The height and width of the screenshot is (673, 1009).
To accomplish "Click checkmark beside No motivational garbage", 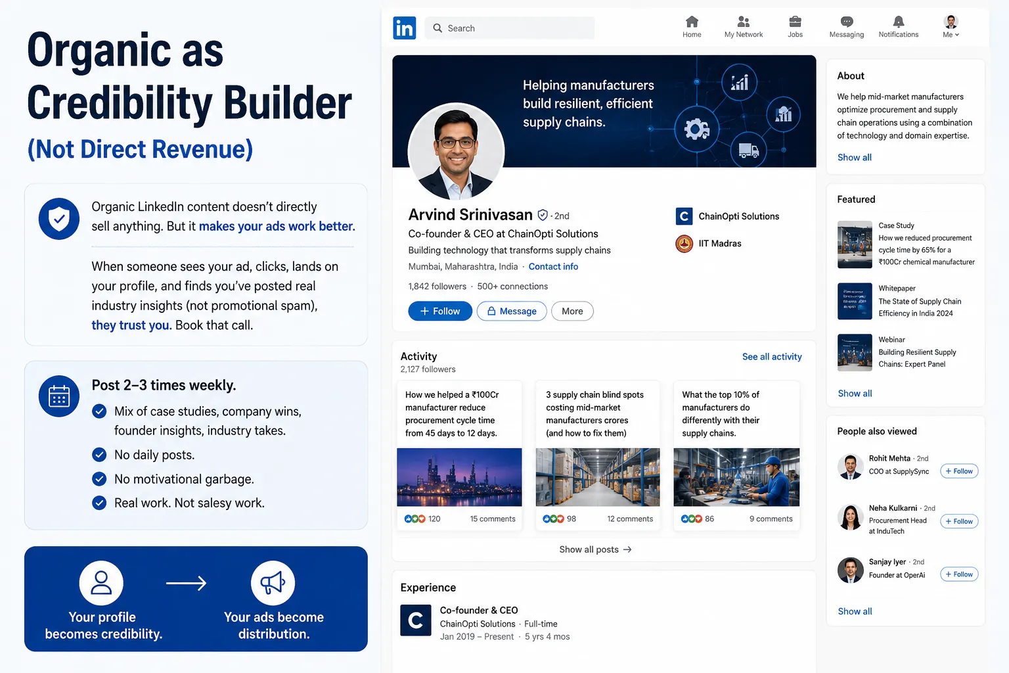I will [x=99, y=479].
